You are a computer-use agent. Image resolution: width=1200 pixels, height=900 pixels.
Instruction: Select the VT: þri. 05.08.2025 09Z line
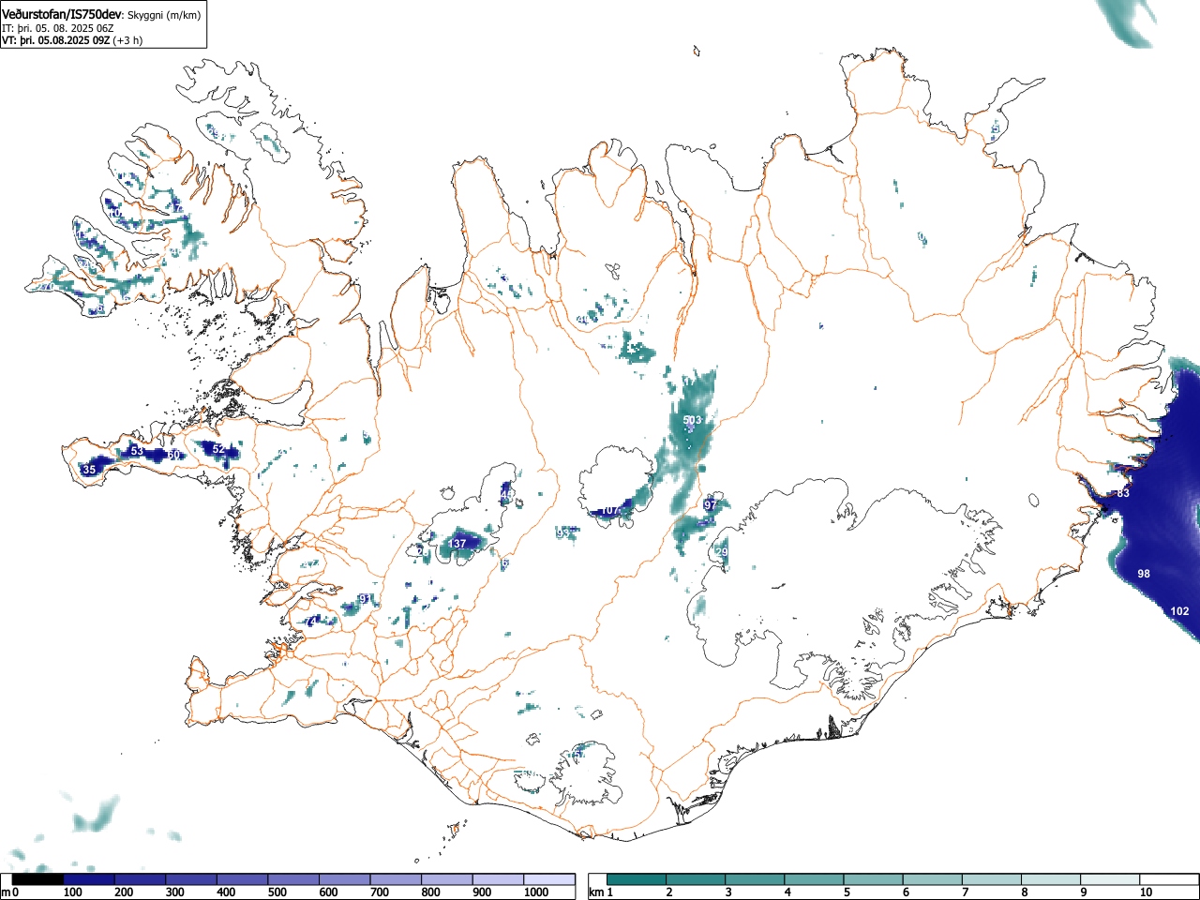point(56,40)
